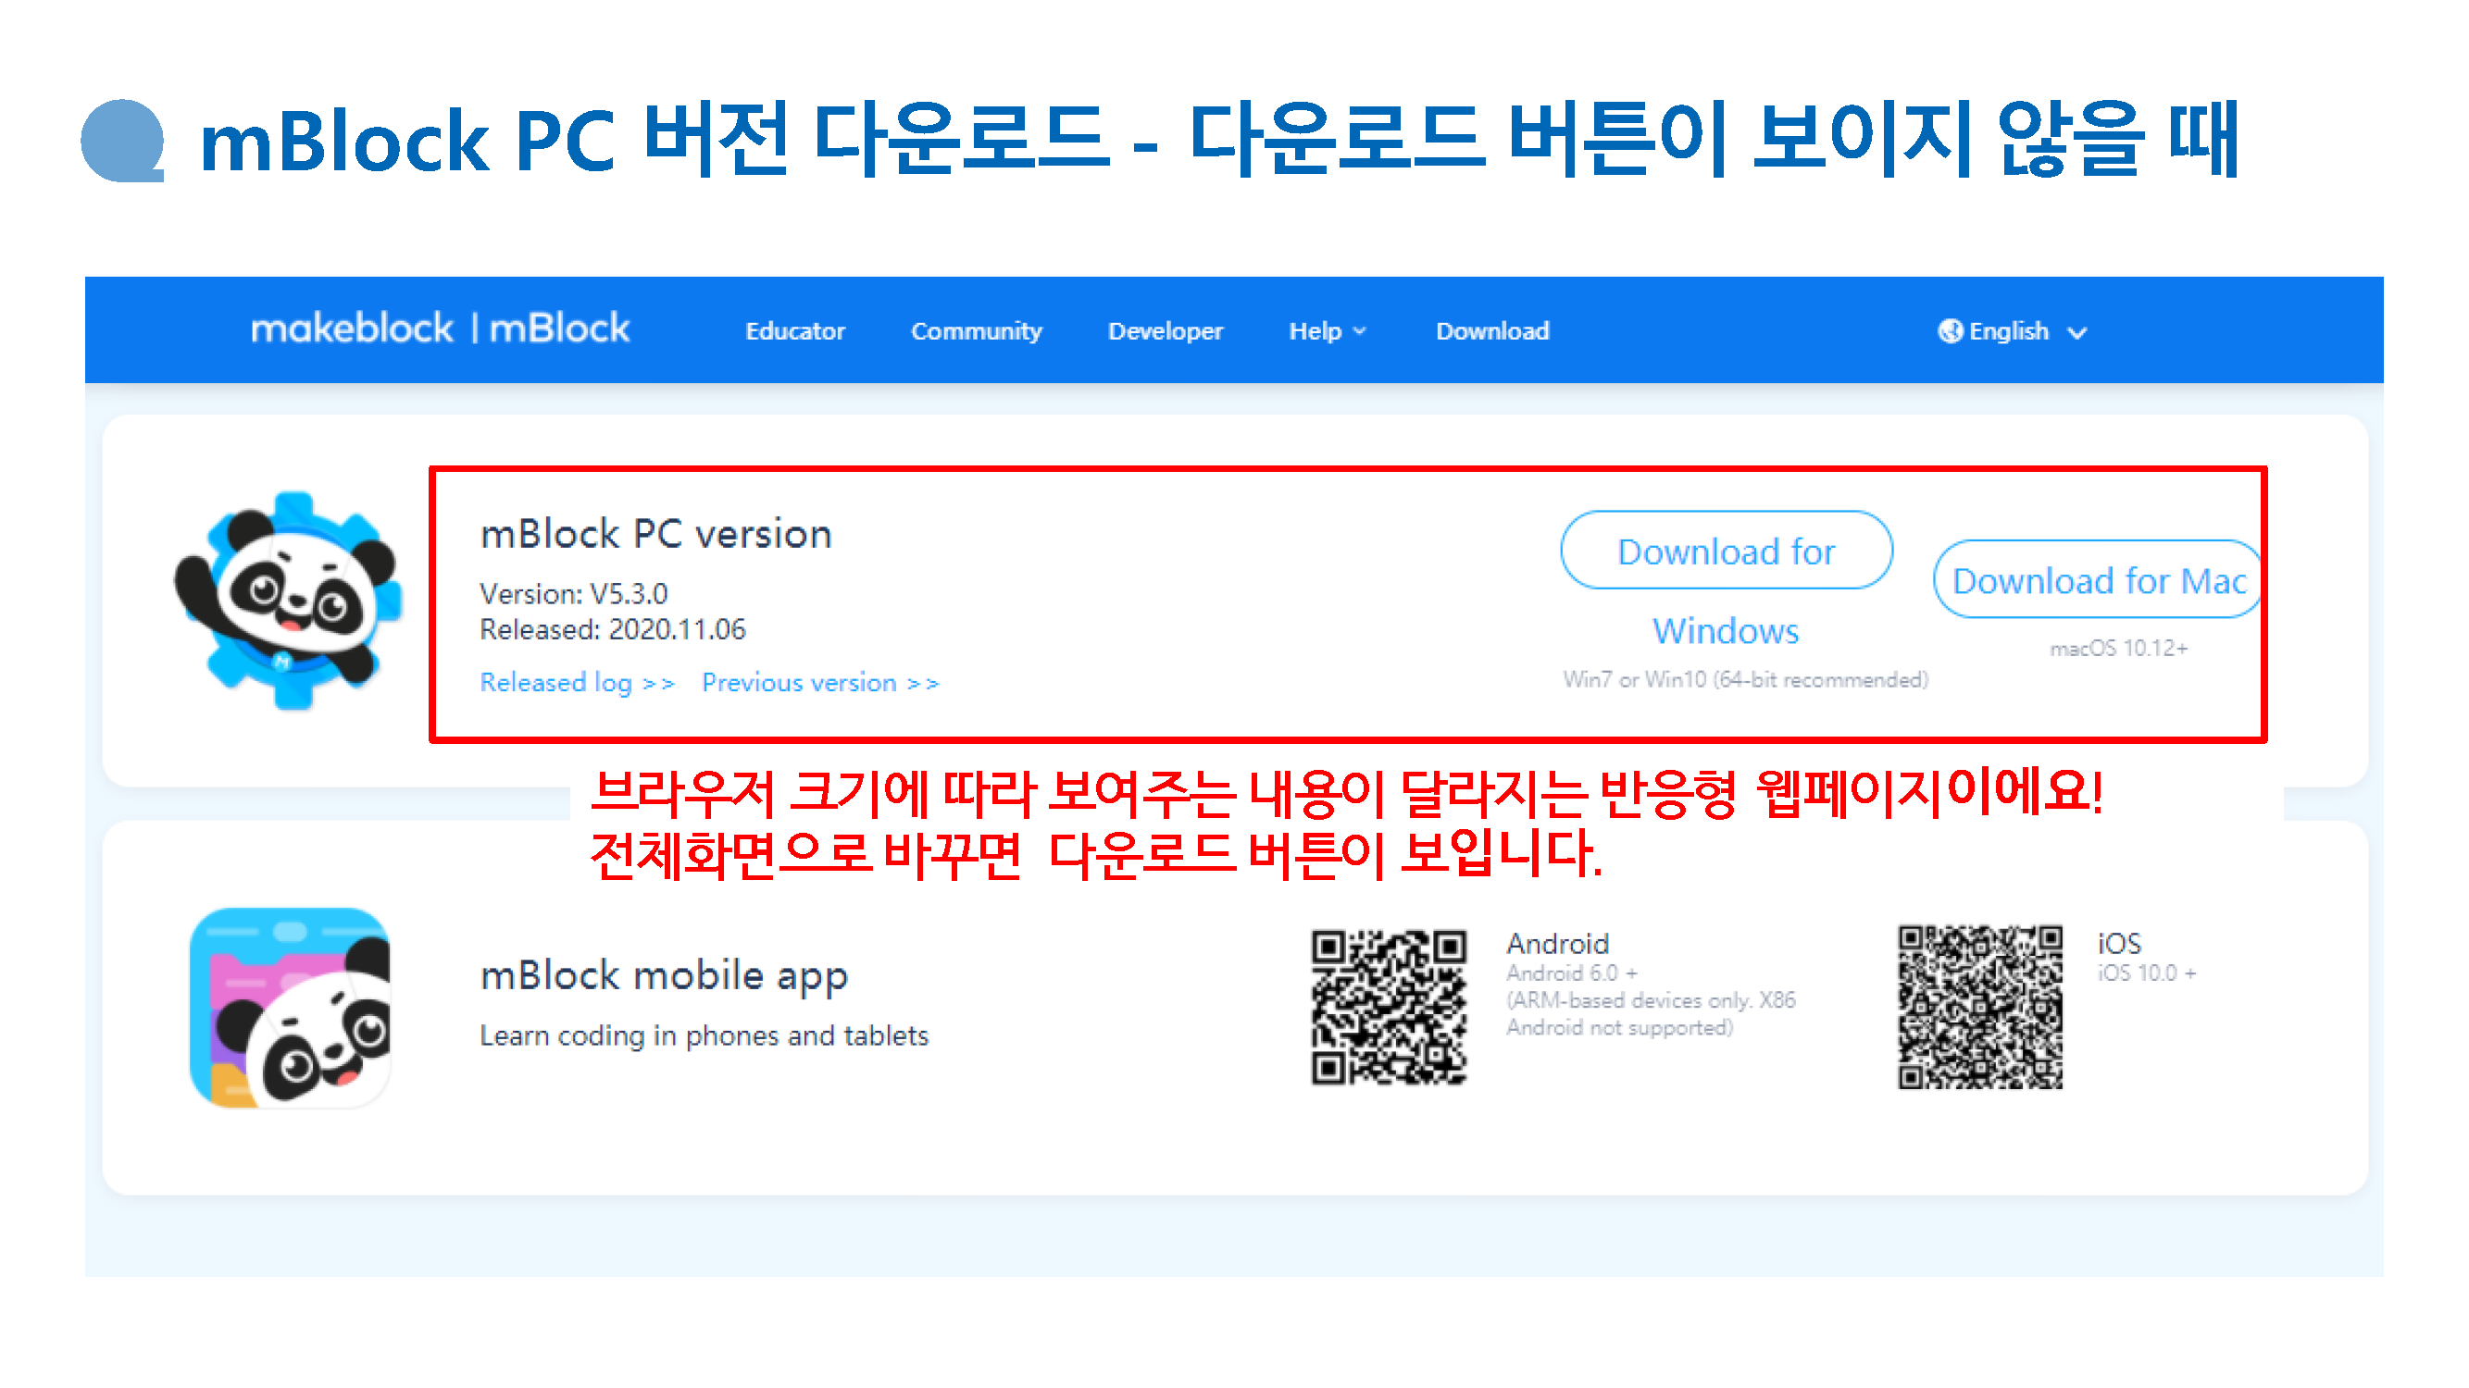Click the iOS QR code

[1979, 1007]
